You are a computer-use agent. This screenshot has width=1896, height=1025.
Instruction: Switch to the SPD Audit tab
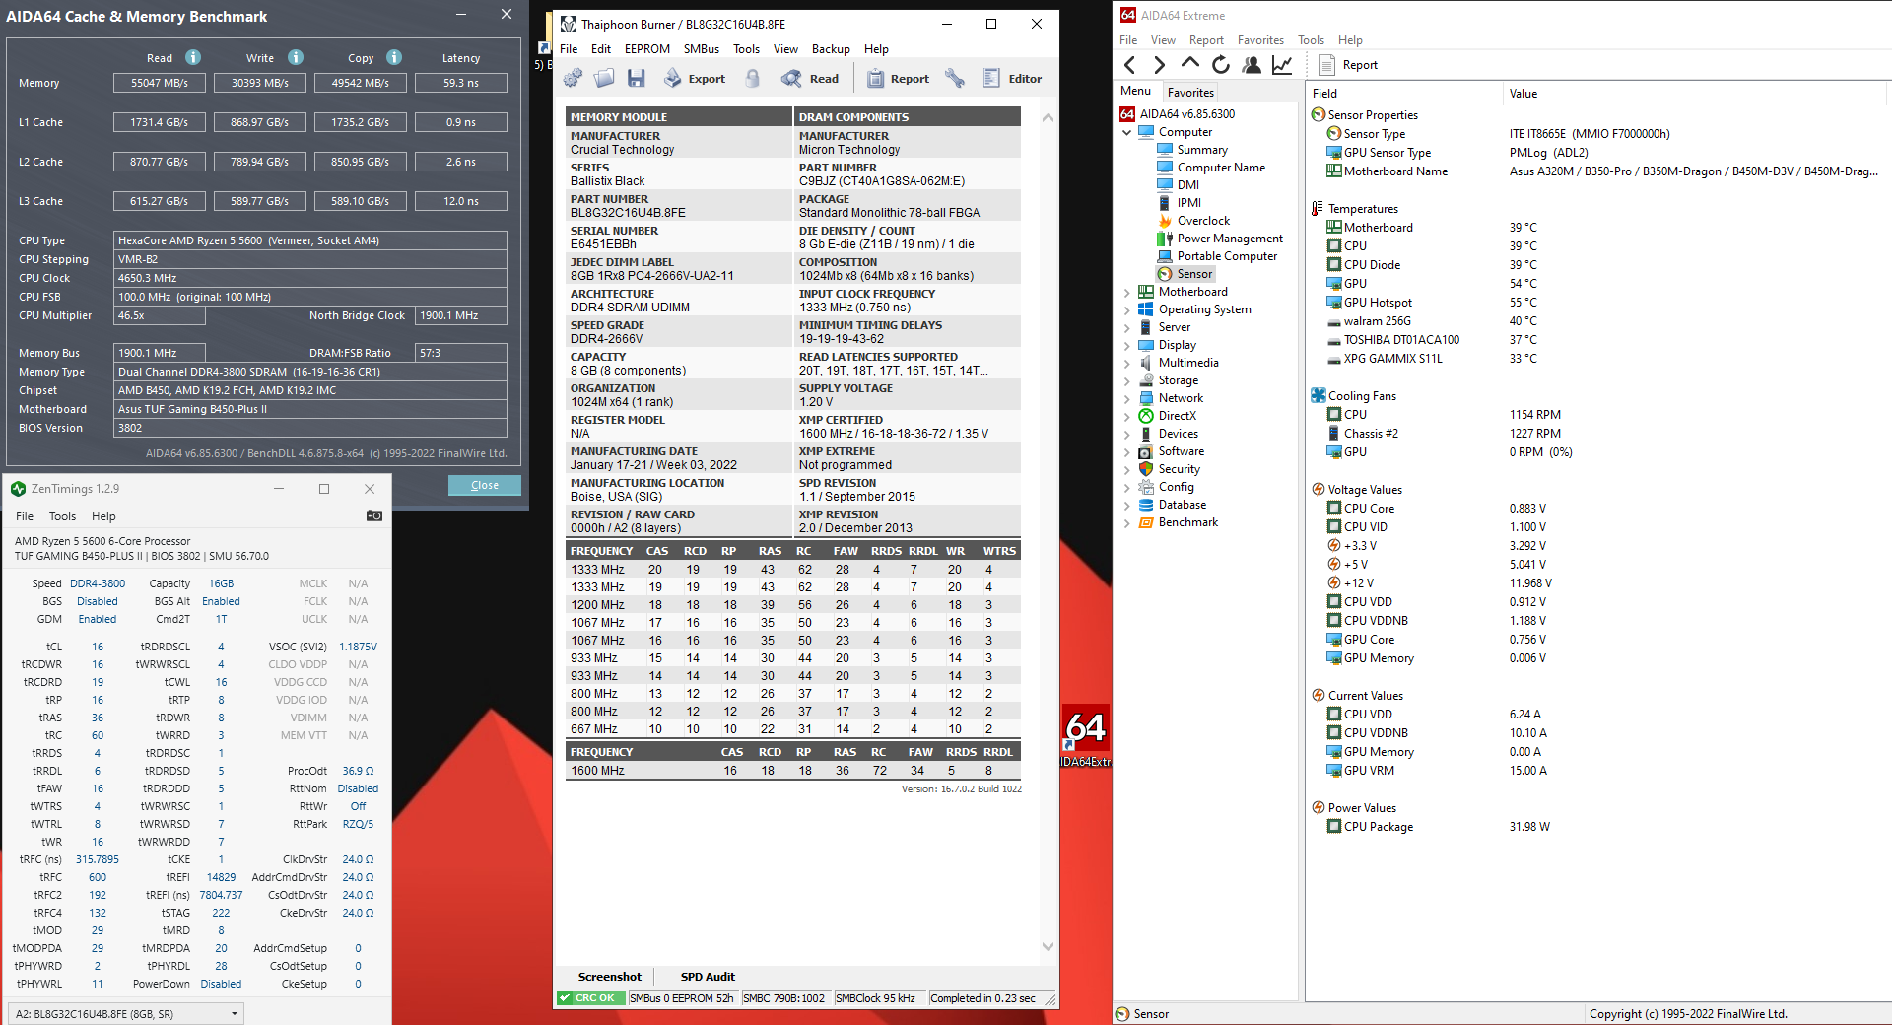(708, 977)
